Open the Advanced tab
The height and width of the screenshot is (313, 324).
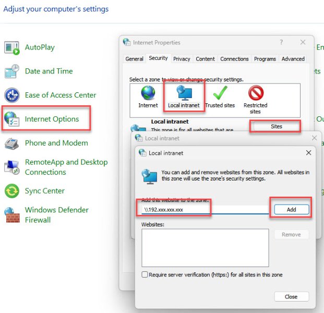pyautogui.click(x=293, y=59)
